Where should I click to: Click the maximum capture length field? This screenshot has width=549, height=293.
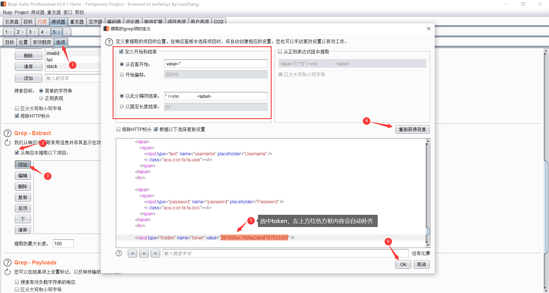[63, 244]
